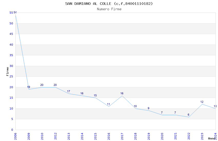This screenshot has height=141, width=218.
Task: Click the data point labeled 11
Action: coord(109,106)
